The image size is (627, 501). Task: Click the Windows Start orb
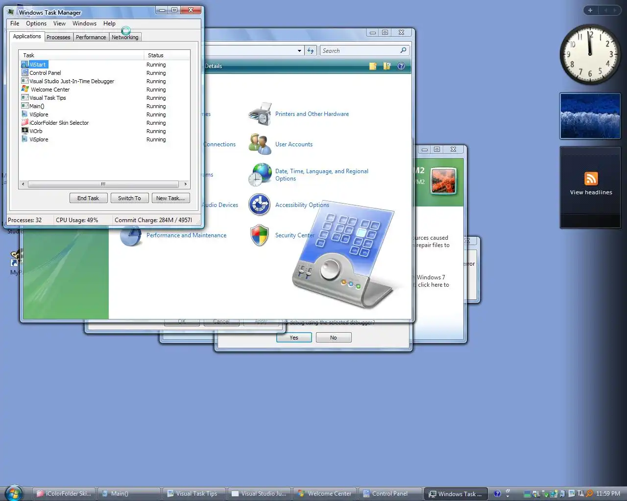point(14,493)
